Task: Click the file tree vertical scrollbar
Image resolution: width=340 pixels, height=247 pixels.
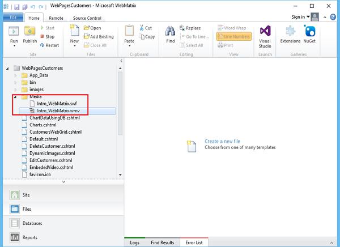Action: pos(120,103)
